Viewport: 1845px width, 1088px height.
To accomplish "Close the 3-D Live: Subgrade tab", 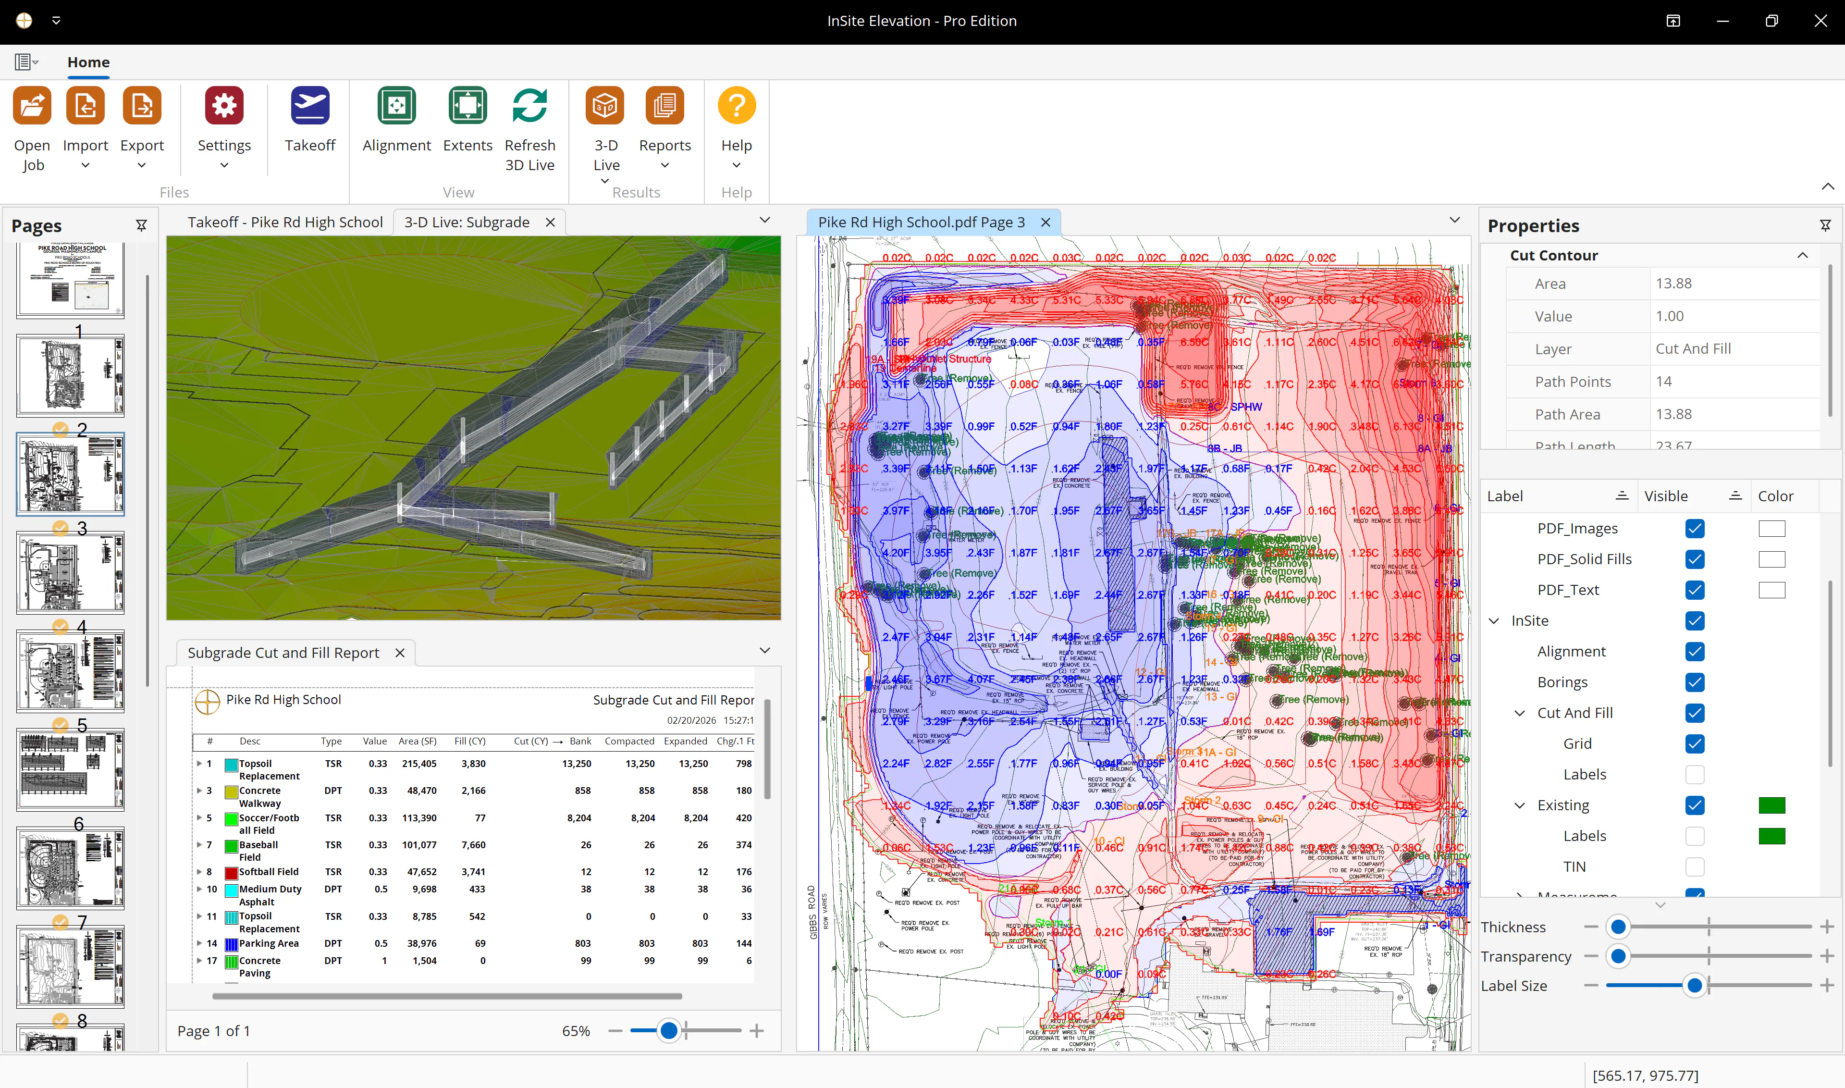I will 551,222.
